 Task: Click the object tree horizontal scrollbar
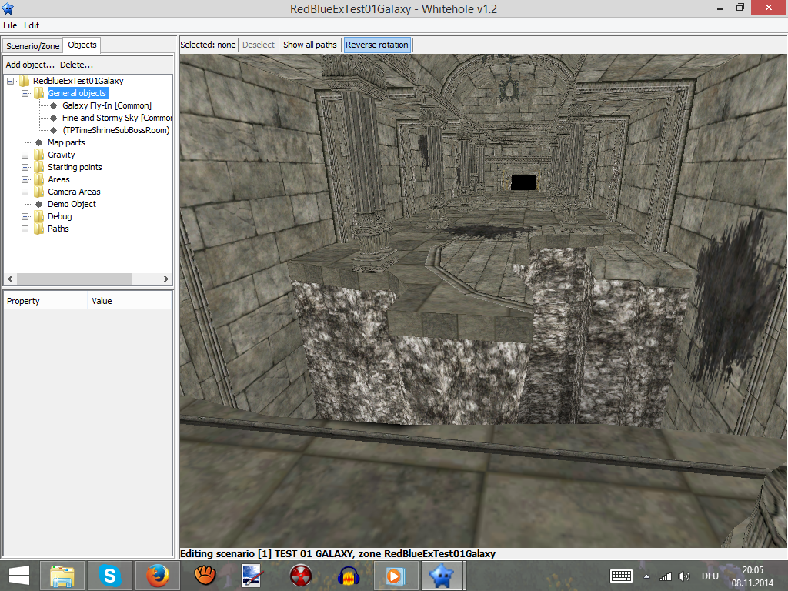point(88,279)
